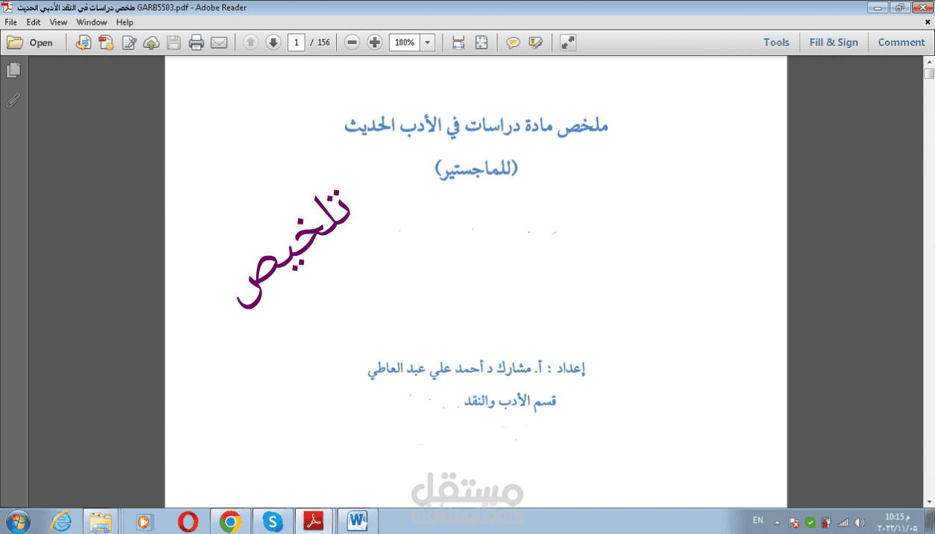Open File Explorer from taskbar

pyautogui.click(x=101, y=522)
